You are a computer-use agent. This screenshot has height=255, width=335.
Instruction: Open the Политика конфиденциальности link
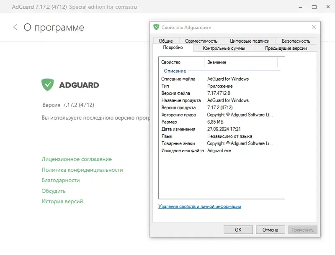tap(82, 170)
